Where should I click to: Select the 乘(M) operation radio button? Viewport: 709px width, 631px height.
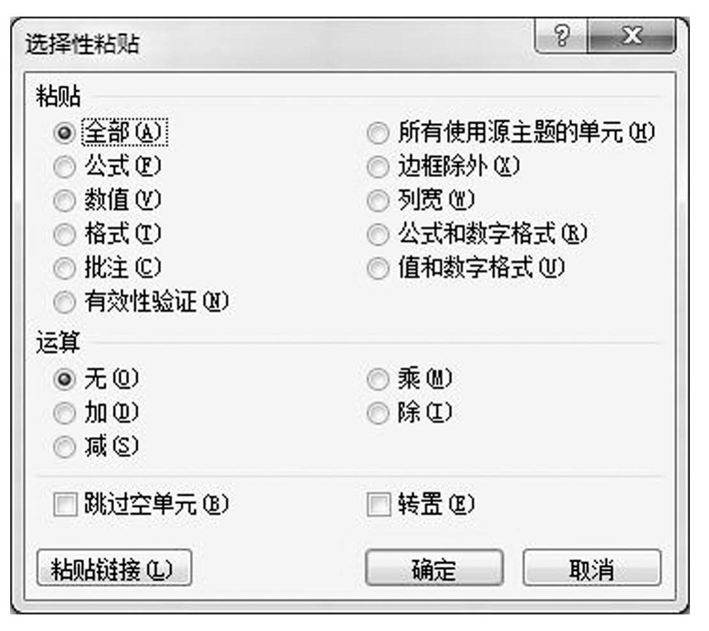click(378, 379)
